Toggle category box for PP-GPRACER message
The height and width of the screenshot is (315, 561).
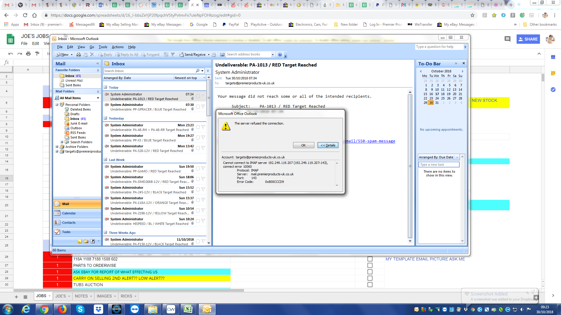[x=198, y=107]
